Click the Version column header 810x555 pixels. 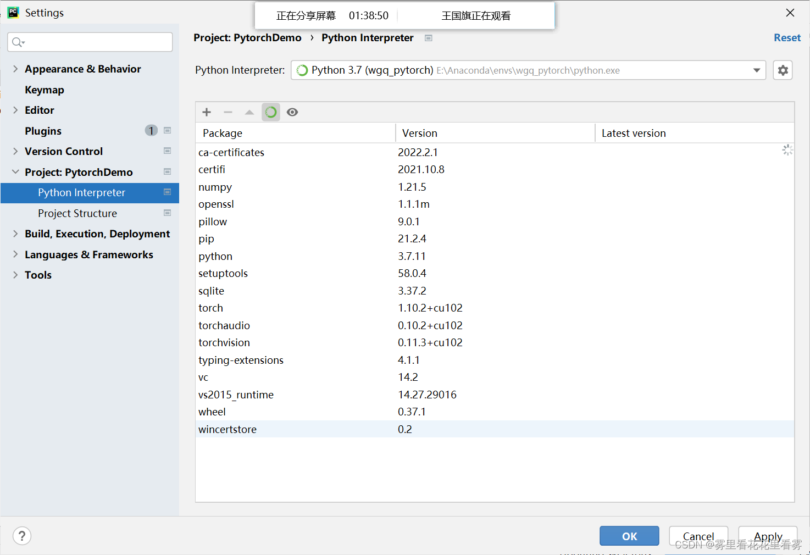coord(495,133)
